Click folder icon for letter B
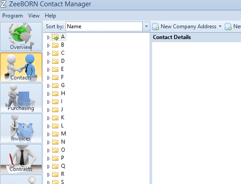241x184 pixels. click(55, 45)
